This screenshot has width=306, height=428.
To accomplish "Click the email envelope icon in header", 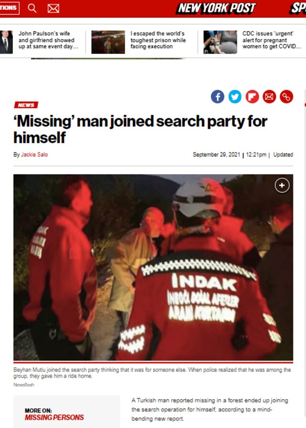I will pos(53,9).
